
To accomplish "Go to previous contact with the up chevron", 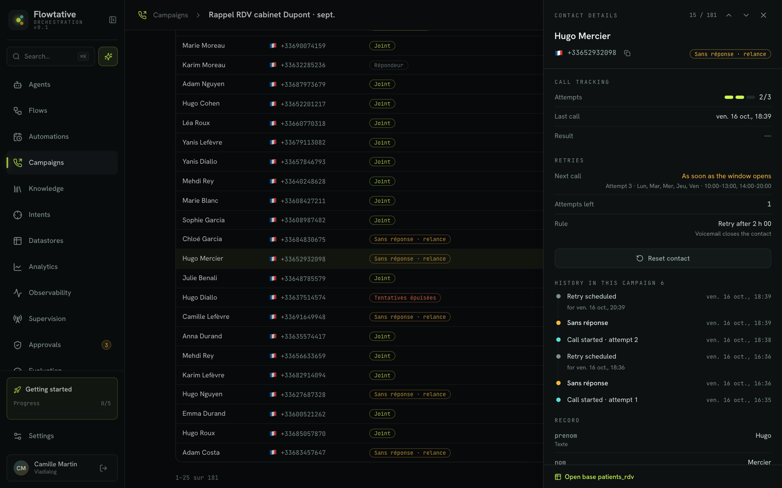I will click(x=729, y=15).
